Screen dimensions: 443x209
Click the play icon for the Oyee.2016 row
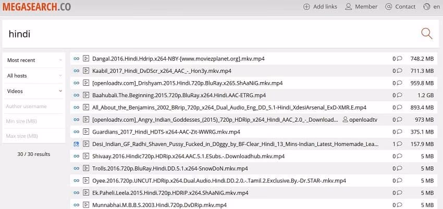[x=85, y=180]
